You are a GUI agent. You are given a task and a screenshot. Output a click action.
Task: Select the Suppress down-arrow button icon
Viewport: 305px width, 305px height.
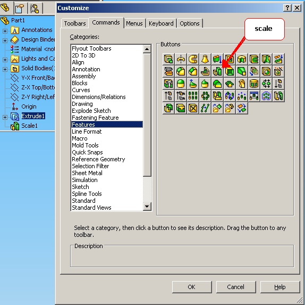pyautogui.click(x=278, y=84)
